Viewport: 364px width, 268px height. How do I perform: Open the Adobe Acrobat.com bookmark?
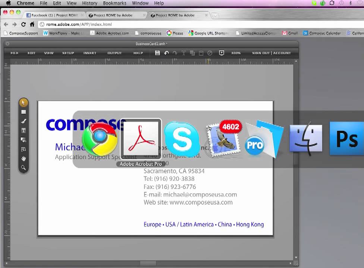tap(110, 33)
